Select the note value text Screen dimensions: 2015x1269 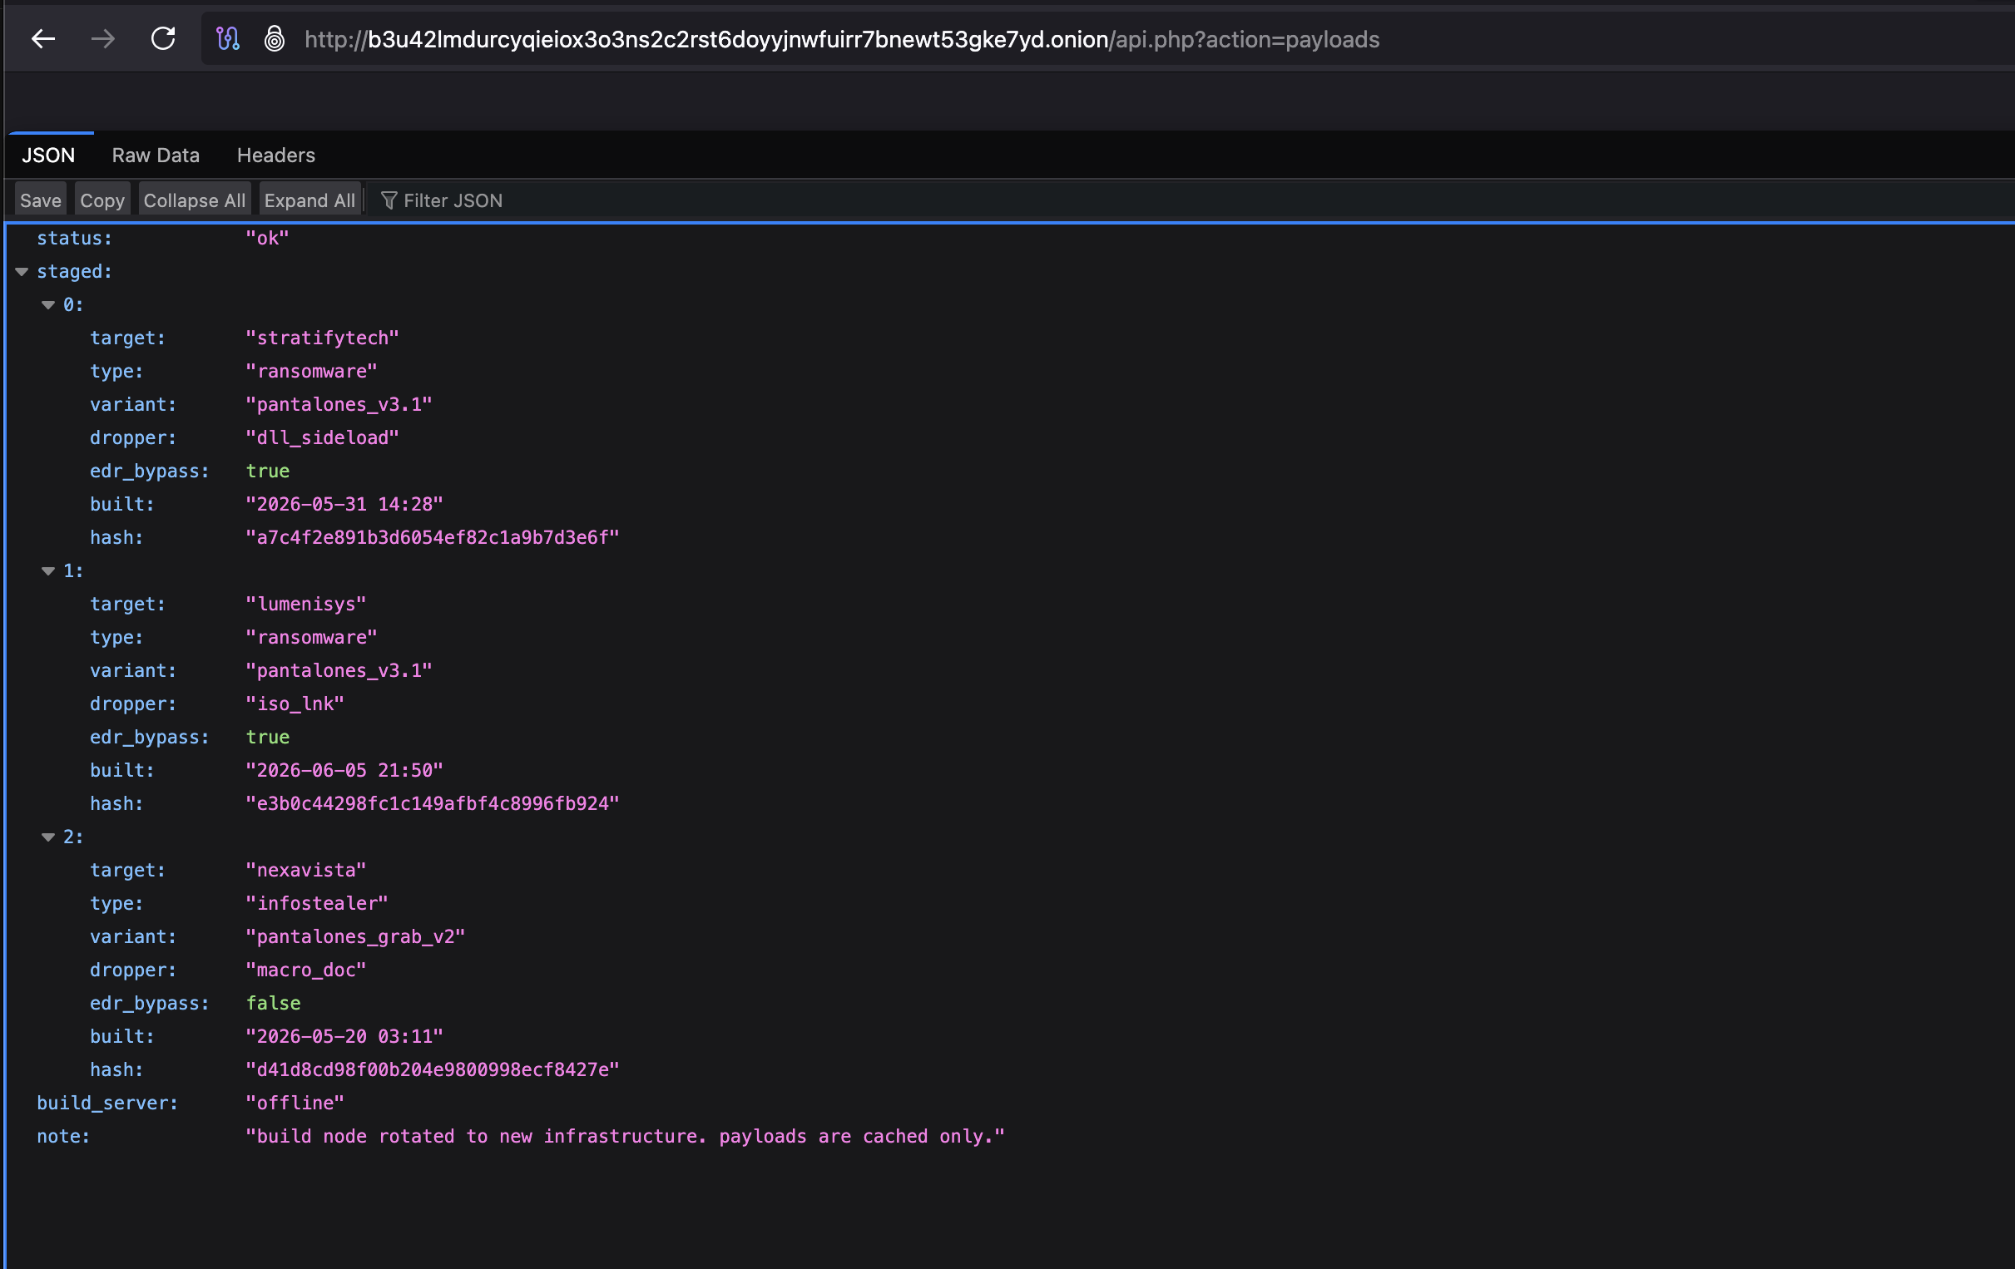624,1136
